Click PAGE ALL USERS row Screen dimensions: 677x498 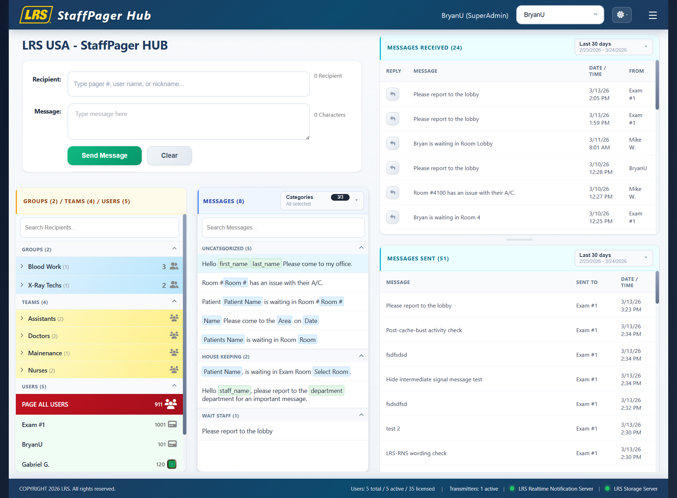[x=99, y=404]
